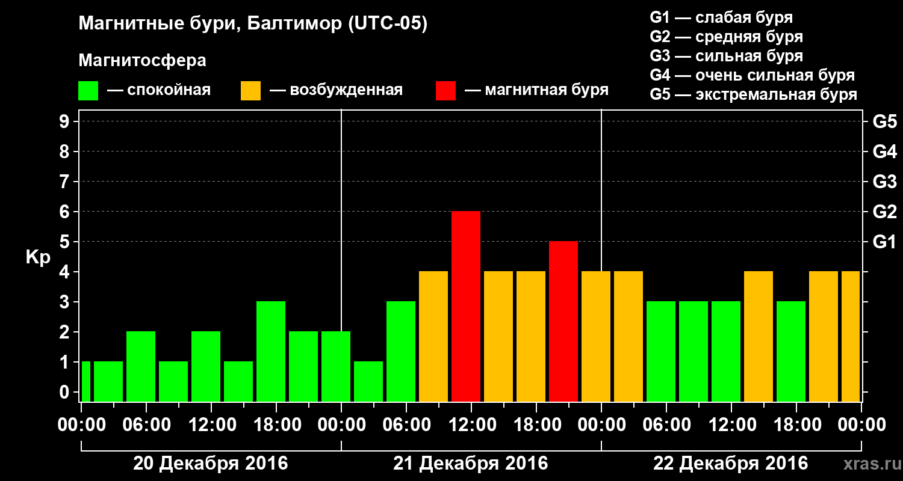Click the red bar reaching Kp 5

coord(563,321)
